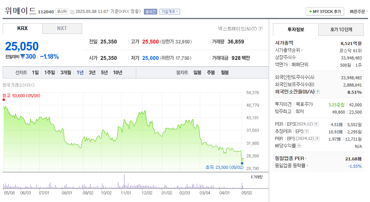Click the 동일업종 등락률 value -1.55%
The image size is (370, 202).
(x=355, y=166)
